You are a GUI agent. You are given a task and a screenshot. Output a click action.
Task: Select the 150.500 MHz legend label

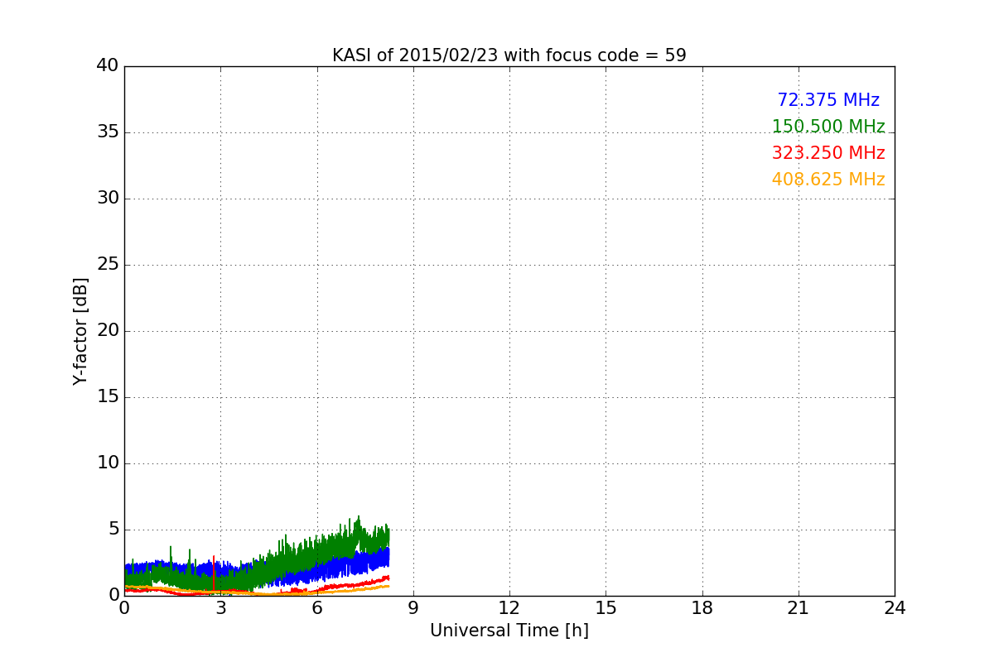[x=828, y=127]
